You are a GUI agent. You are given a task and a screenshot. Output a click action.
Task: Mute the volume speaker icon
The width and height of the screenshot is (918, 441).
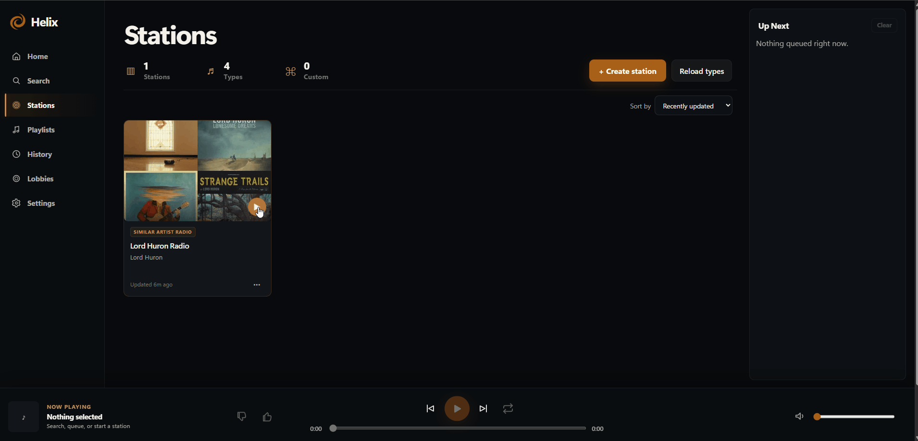(799, 417)
